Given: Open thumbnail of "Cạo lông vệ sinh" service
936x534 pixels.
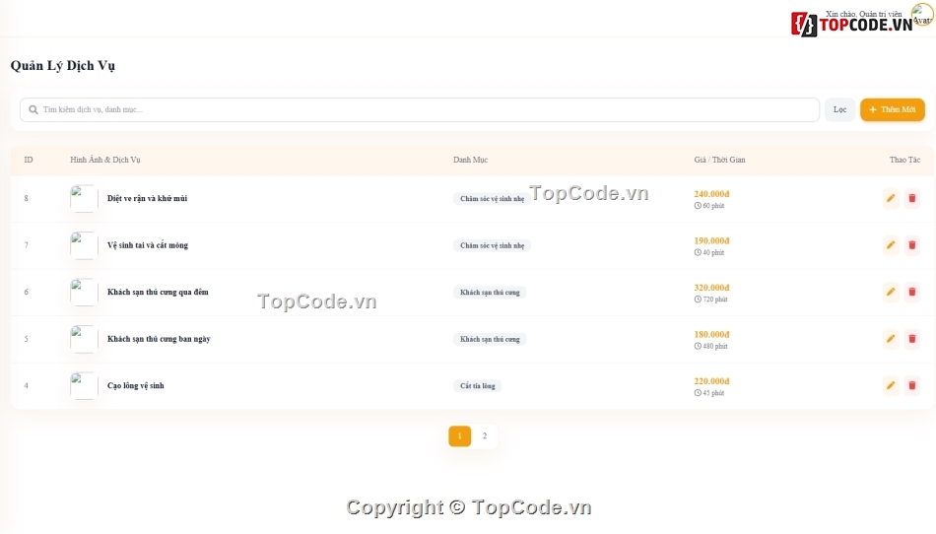Looking at the screenshot, I should coord(84,385).
